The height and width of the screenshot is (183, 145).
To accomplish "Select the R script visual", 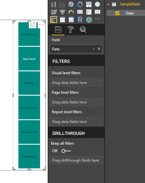I will [80, 19].
